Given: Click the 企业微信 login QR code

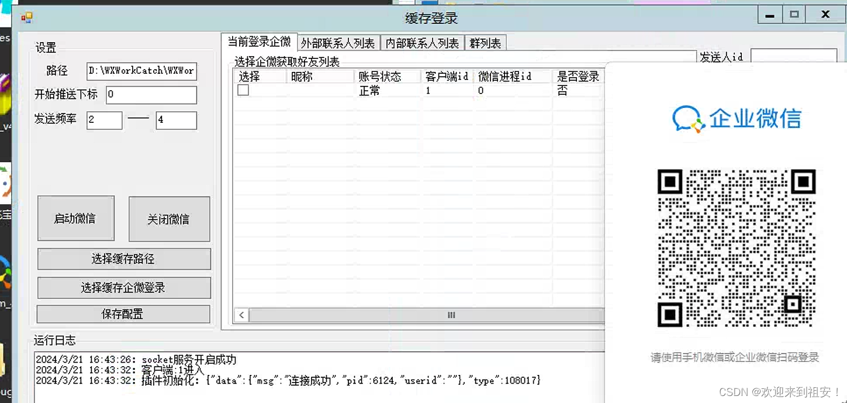Looking at the screenshot, I should tap(736, 248).
